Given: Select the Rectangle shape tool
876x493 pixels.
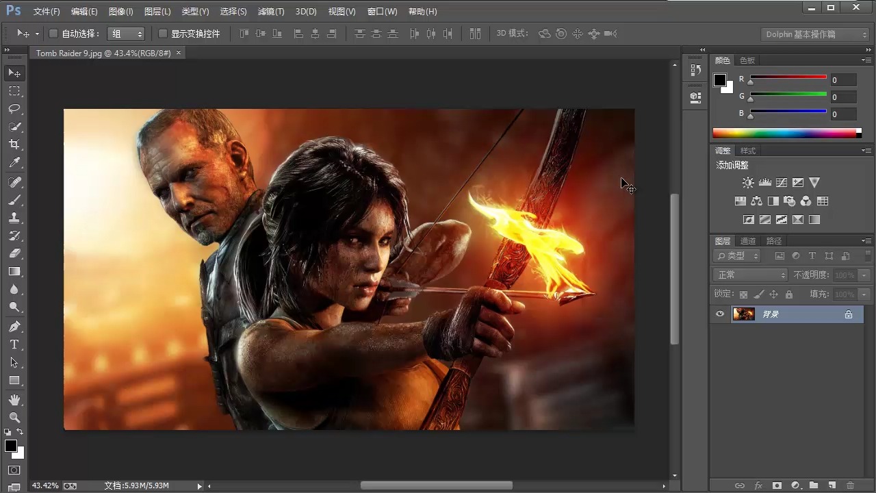Looking at the screenshot, I should point(14,380).
